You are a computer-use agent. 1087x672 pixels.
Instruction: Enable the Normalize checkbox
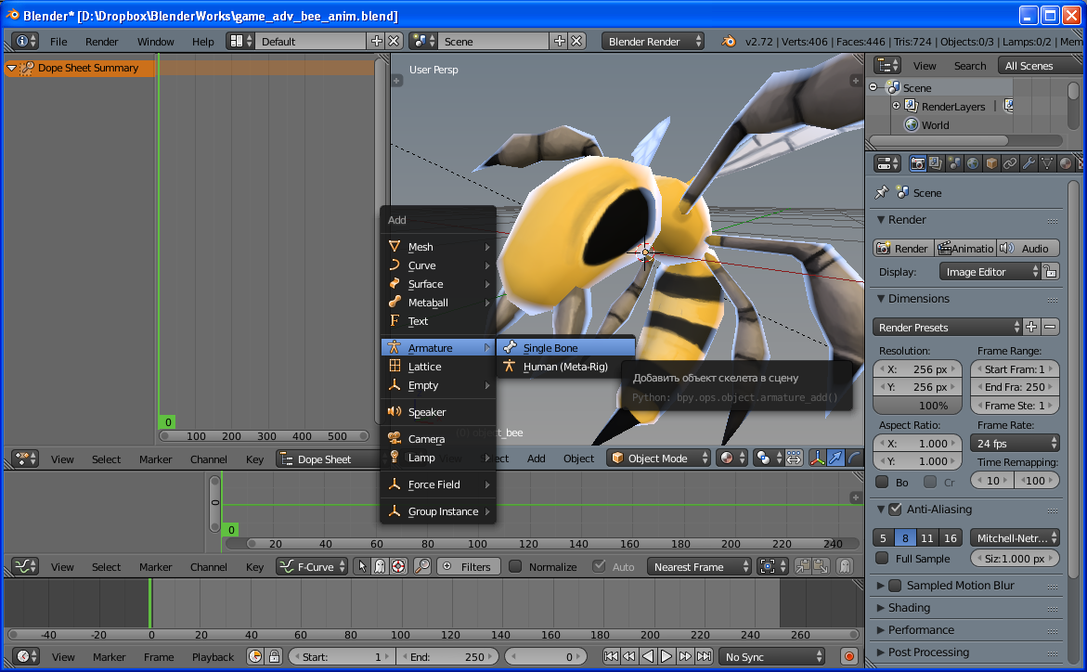point(515,566)
